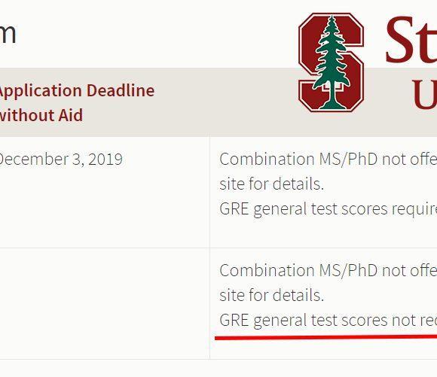
Task: Click the red "U" University wordmark letter
Action: click(x=424, y=94)
